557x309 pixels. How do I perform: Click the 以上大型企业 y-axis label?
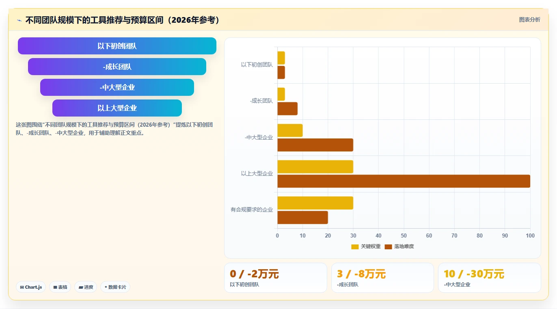(x=257, y=174)
